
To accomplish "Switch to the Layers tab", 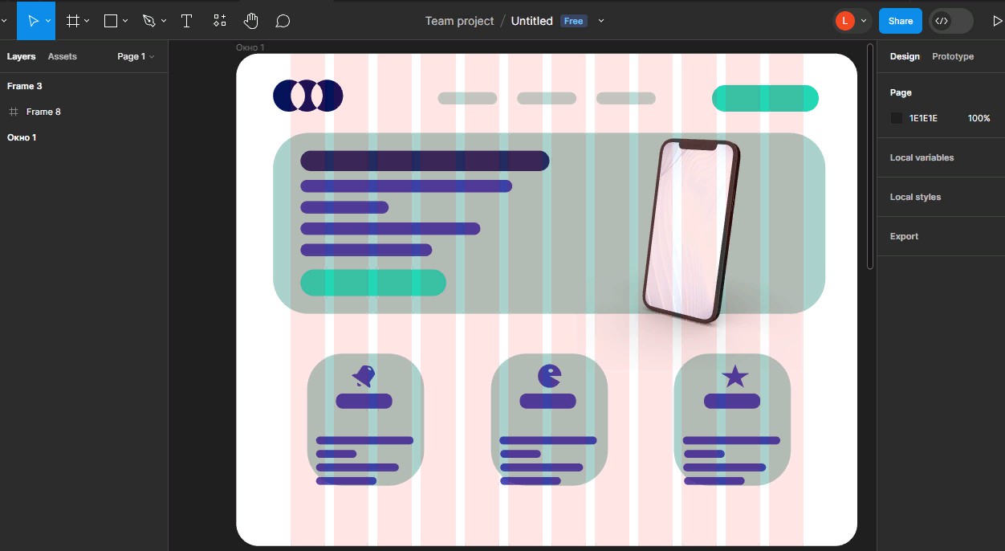I will tap(22, 56).
